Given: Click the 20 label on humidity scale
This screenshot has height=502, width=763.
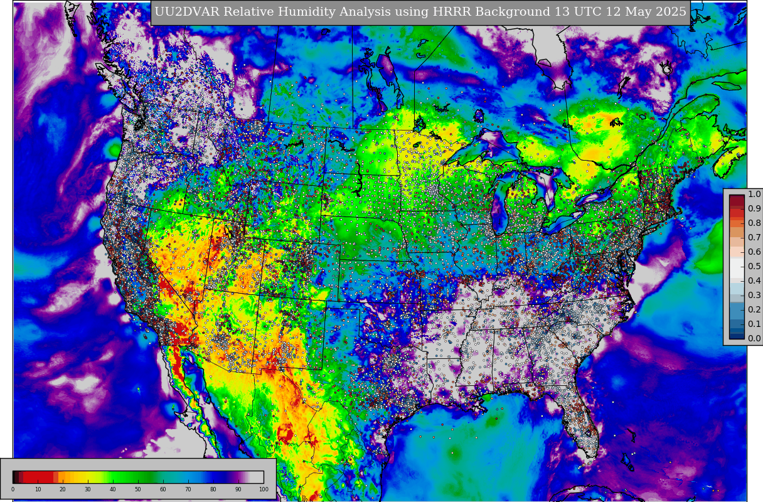Looking at the screenshot, I should coord(63,489).
